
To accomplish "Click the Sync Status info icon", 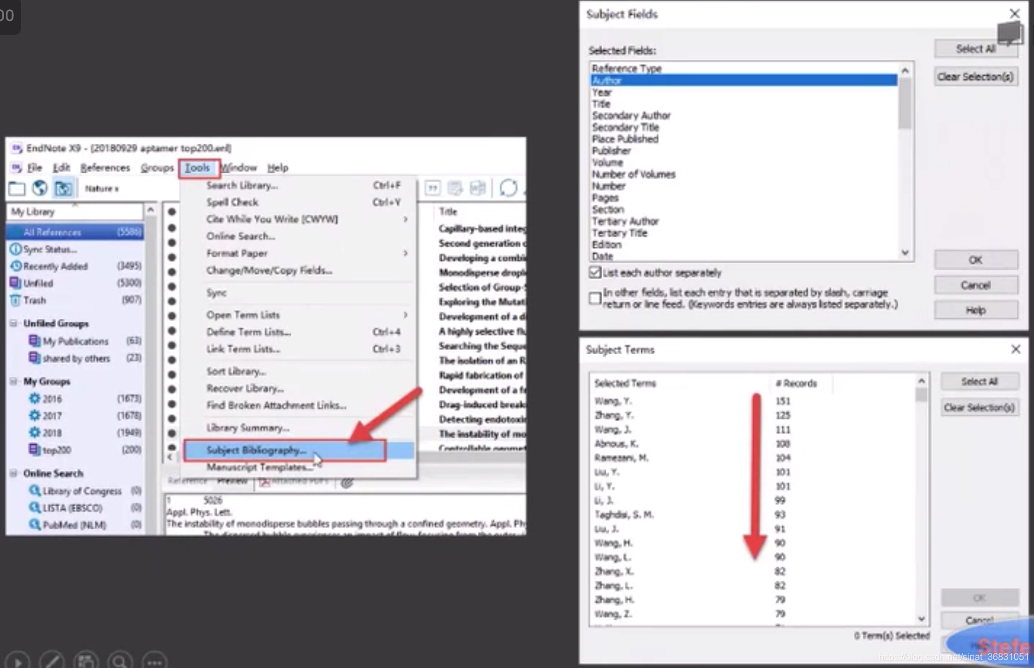I will point(16,249).
